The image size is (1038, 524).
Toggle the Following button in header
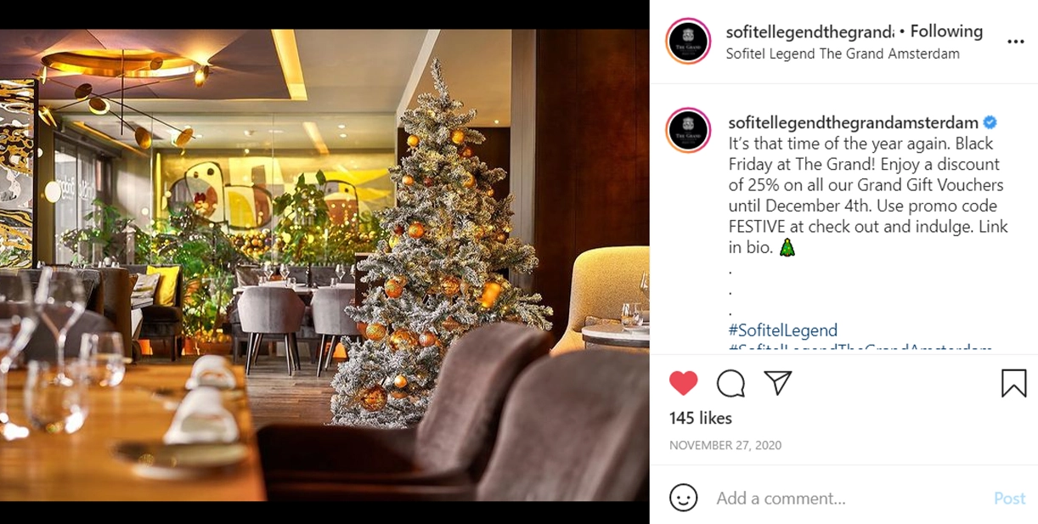pyautogui.click(x=945, y=31)
